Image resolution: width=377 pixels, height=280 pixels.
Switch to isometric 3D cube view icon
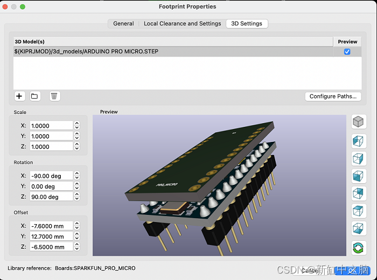point(359,121)
